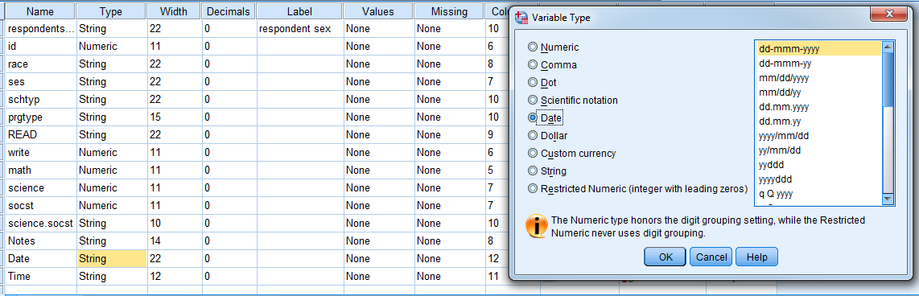Select dd.mm.yyyy date format
919x296 pixels.
[x=819, y=107]
